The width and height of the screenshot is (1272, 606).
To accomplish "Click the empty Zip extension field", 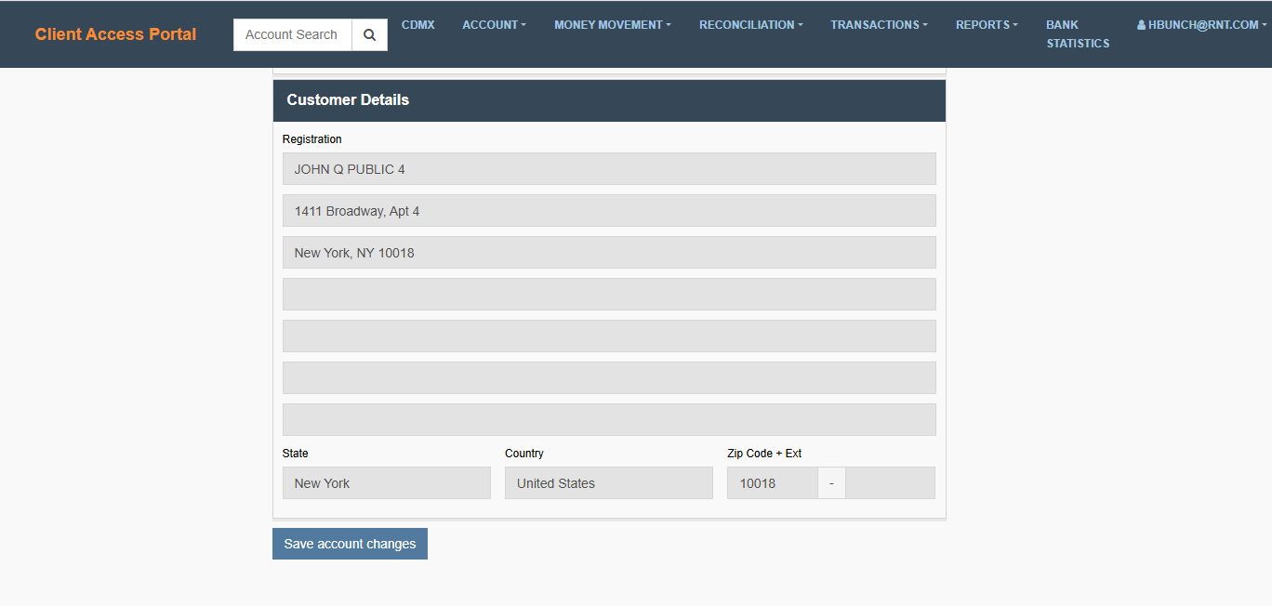I will 890,483.
